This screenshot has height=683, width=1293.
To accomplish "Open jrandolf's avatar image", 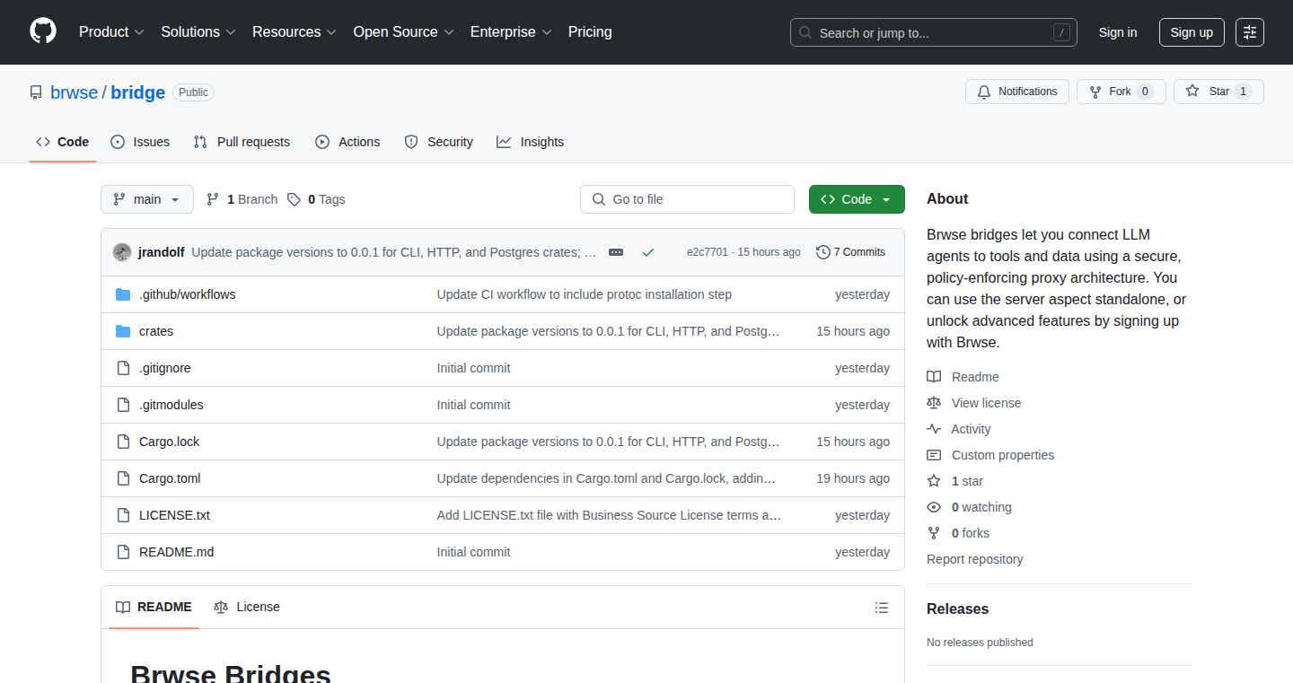I will [x=122, y=252].
